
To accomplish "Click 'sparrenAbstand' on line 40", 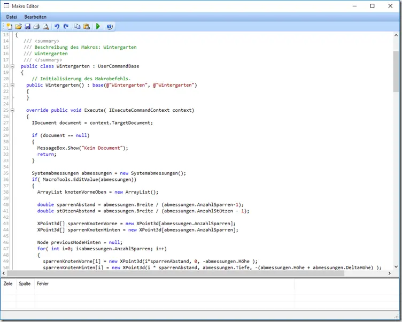I will (76, 205).
